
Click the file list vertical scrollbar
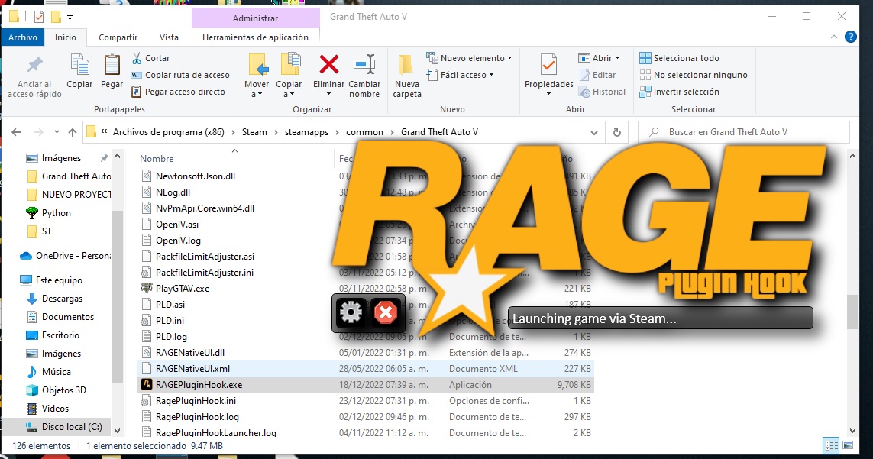coord(852,313)
